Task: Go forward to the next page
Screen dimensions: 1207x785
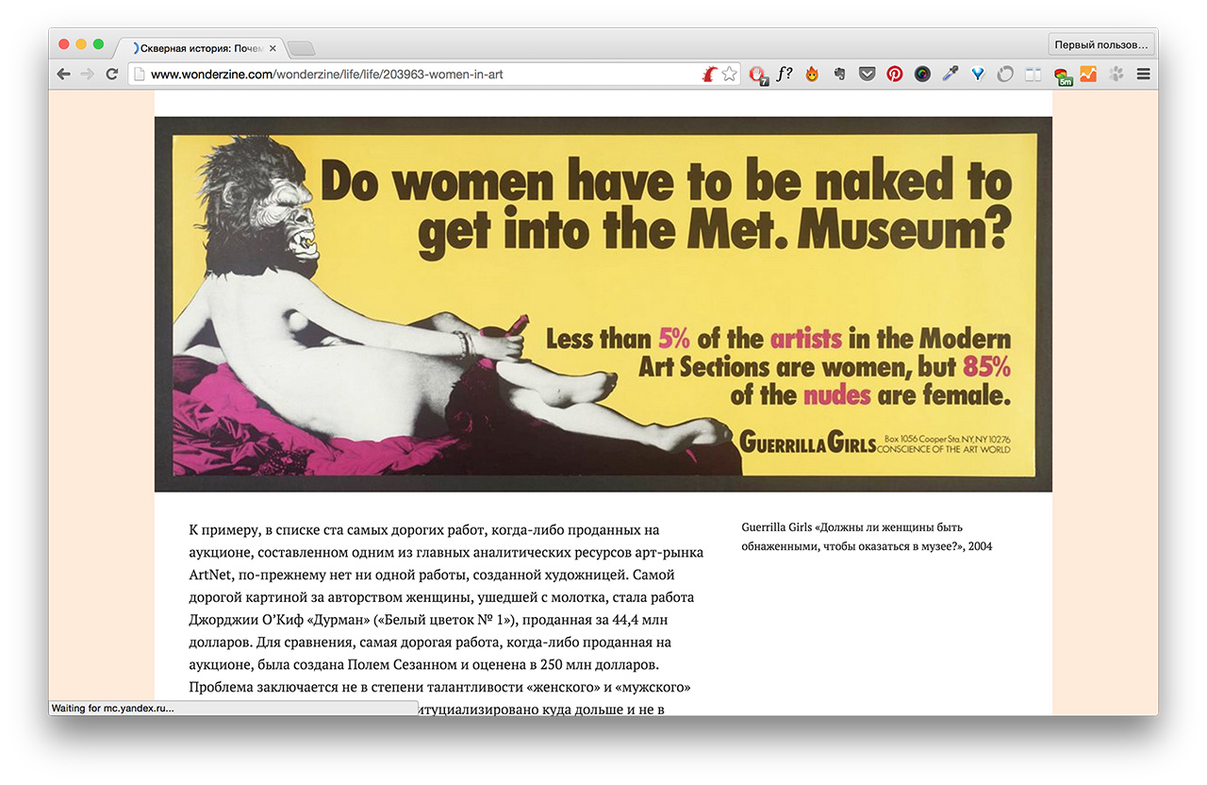Action: point(88,75)
